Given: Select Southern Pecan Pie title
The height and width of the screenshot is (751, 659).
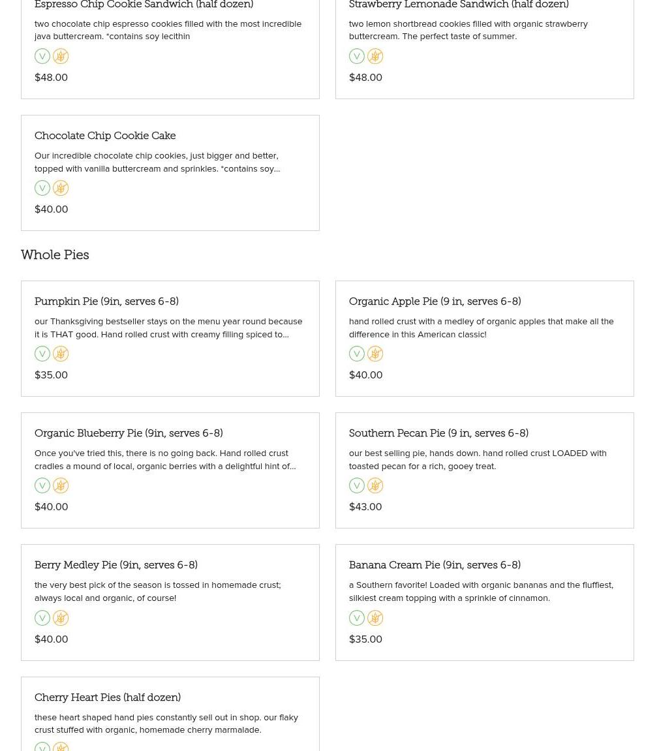Looking at the screenshot, I should pyautogui.click(x=438, y=433).
